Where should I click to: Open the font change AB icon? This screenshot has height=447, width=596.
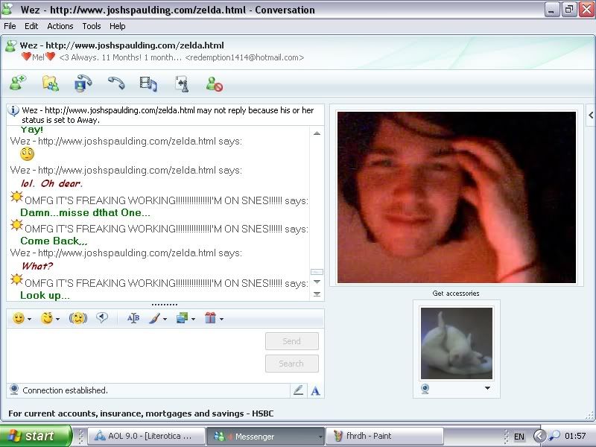[133, 318]
